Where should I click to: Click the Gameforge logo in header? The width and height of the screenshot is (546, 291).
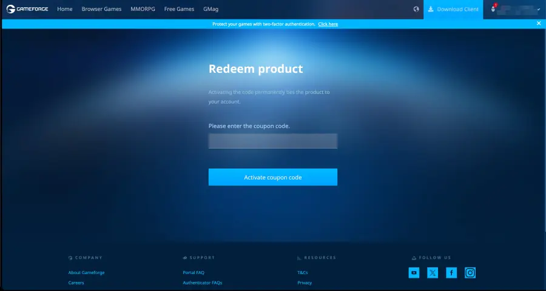click(x=27, y=9)
